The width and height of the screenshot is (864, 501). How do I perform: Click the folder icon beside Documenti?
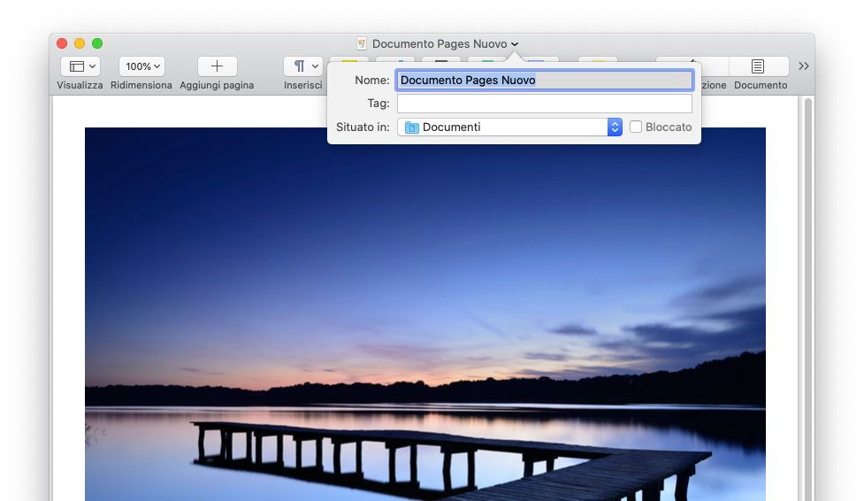[411, 127]
